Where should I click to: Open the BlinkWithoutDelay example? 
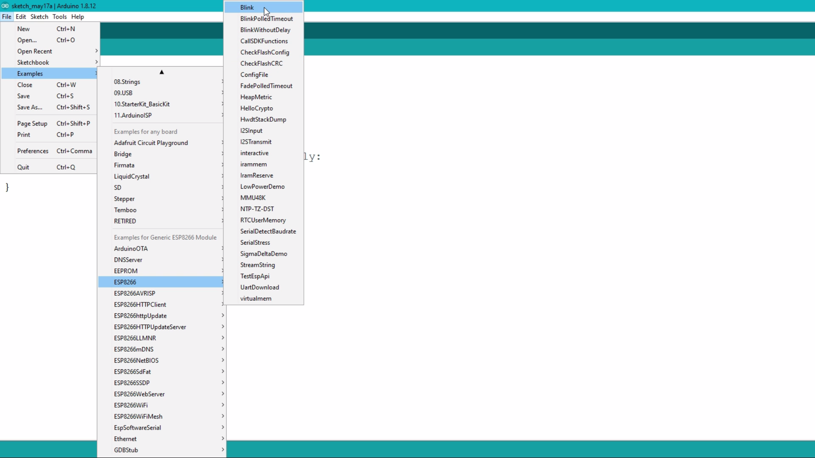tap(264, 30)
